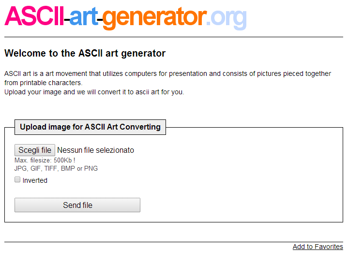Click the ASCII-art-generator.org logo

pos(125,17)
